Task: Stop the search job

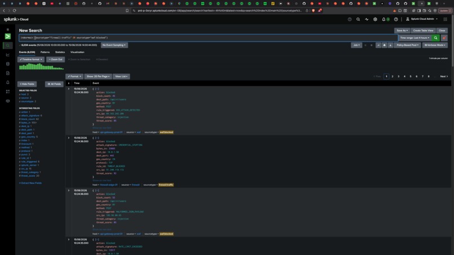Action: point(372,45)
